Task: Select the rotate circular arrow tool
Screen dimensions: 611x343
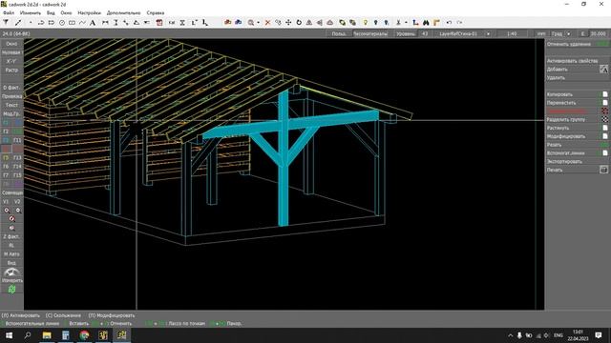Action: pos(299,23)
